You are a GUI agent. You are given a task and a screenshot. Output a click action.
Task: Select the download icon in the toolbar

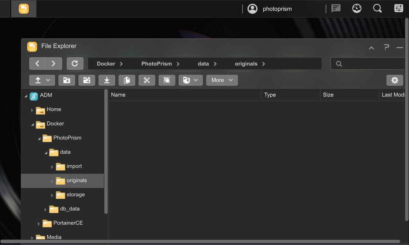point(107,80)
